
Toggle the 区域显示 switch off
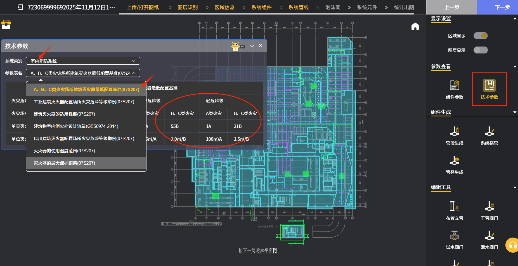pos(480,36)
